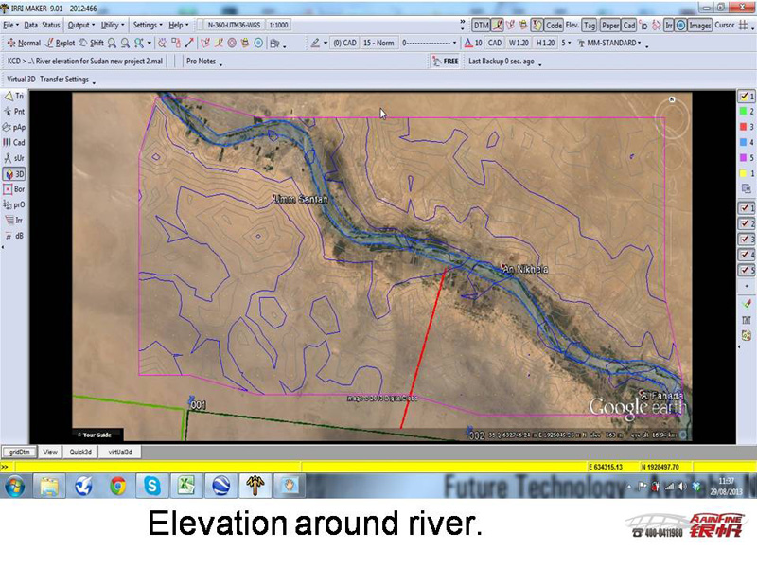The image size is (757, 568).
Task: Switch to the Quick3d tab
Action: click(x=79, y=453)
